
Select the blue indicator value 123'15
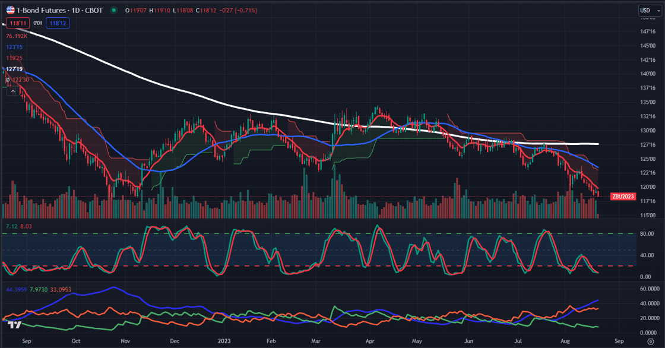14,47
